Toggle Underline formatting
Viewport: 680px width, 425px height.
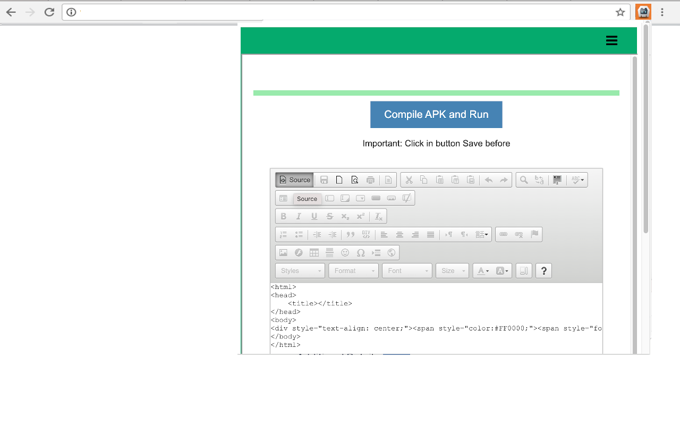(314, 216)
